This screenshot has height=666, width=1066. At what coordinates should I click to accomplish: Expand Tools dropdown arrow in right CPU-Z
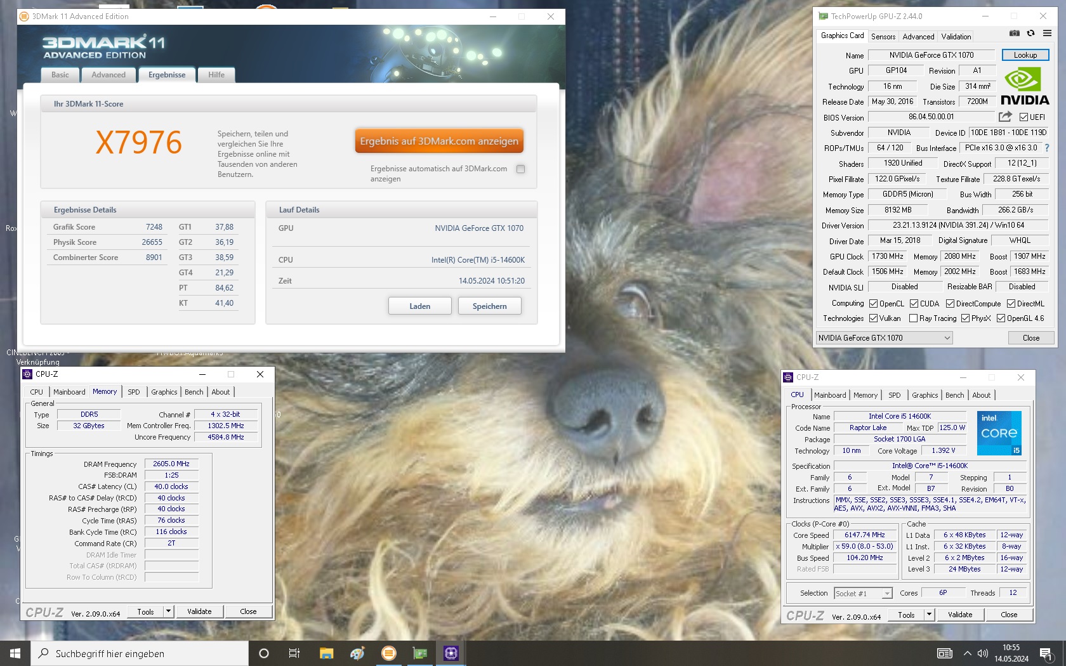(929, 615)
